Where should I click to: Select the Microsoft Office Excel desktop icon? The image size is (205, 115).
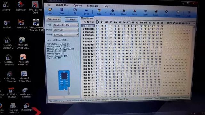(22, 43)
